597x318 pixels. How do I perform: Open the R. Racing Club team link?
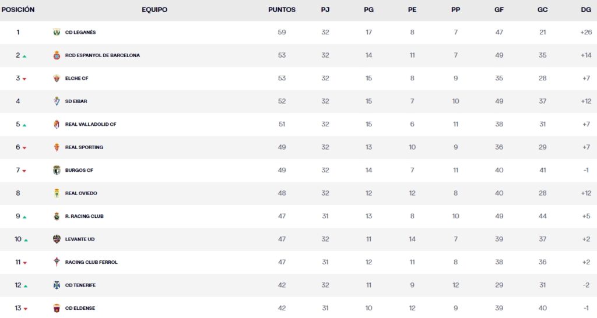point(84,217)
